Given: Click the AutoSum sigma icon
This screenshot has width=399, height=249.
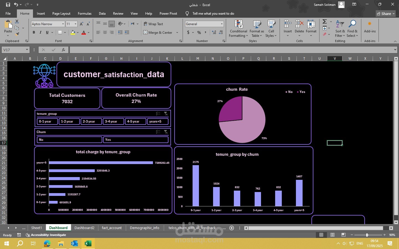Looking at the screenshot, I should 325,22.
